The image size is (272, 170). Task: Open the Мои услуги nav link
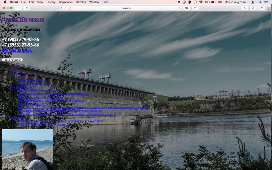pos(17,73)
